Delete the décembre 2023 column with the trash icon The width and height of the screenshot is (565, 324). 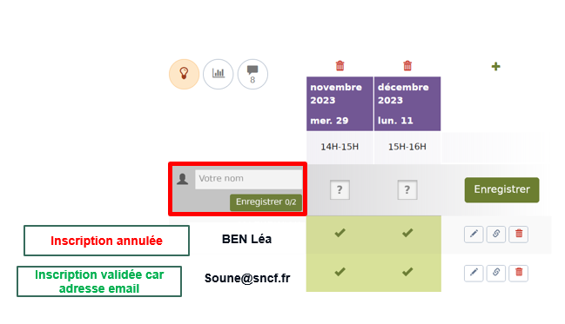[407, 66]
